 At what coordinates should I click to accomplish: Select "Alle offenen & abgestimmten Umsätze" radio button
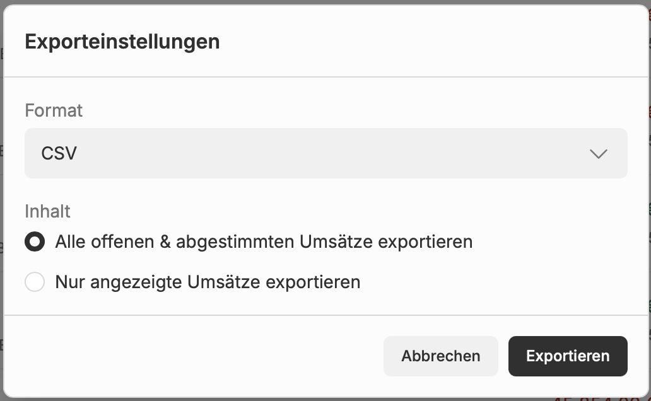pyautogui.click(x=35, y=241)
